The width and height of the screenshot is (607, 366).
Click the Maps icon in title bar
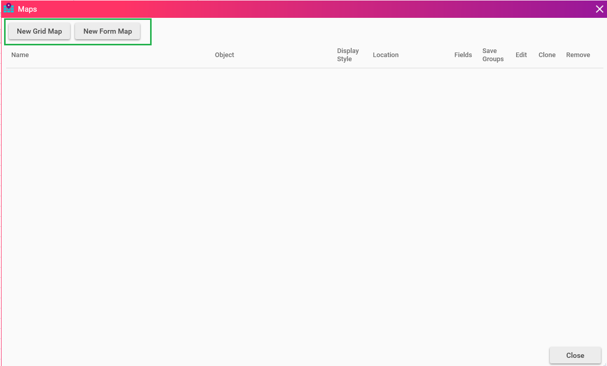pyautogui.click(x=9, y=9)
